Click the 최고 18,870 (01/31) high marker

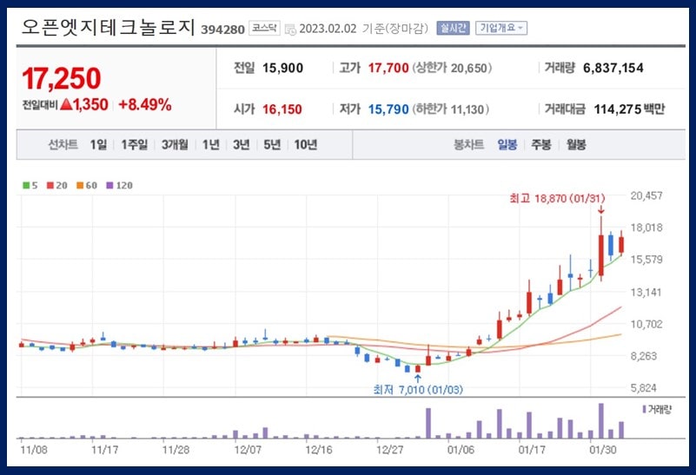[557, 198]
